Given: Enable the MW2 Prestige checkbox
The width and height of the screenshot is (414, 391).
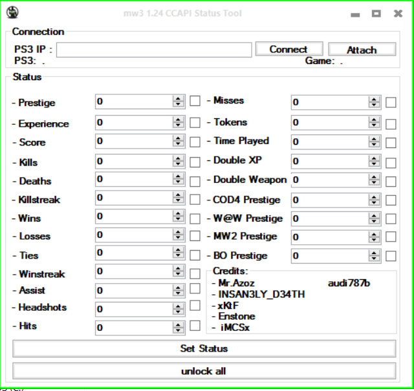Looking at the screenshot, I should point(391,237).
